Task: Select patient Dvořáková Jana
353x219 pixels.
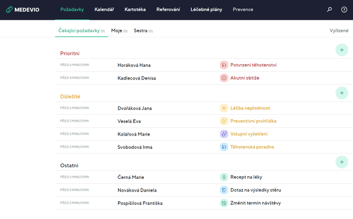Action: pos(135,108)
